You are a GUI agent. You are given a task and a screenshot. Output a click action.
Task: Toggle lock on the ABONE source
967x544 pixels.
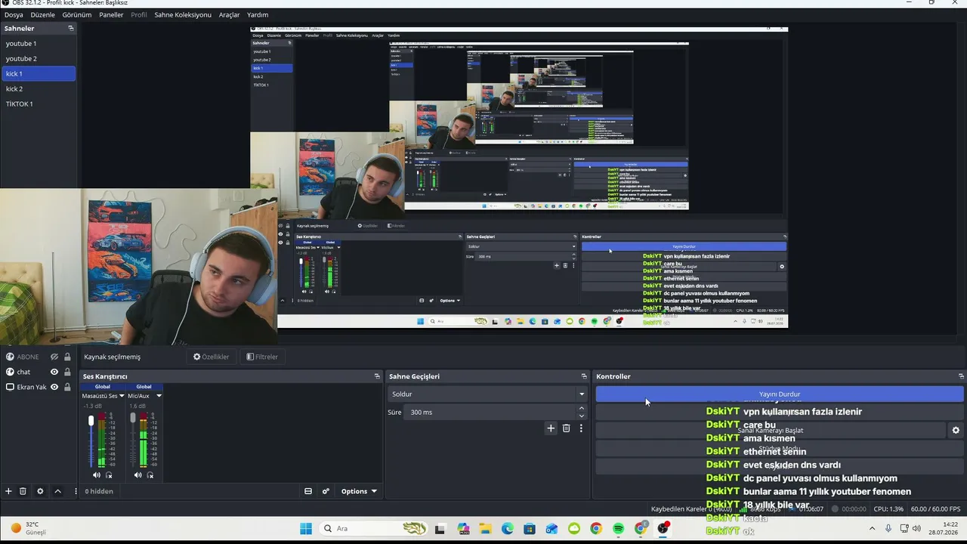pos(67,357)
